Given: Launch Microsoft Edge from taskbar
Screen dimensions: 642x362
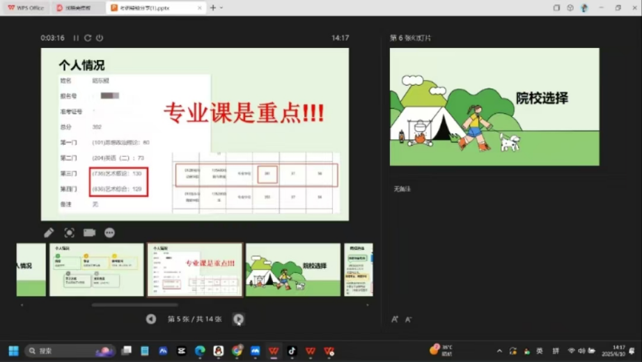Looking at the screenshot, I should 200,351.
